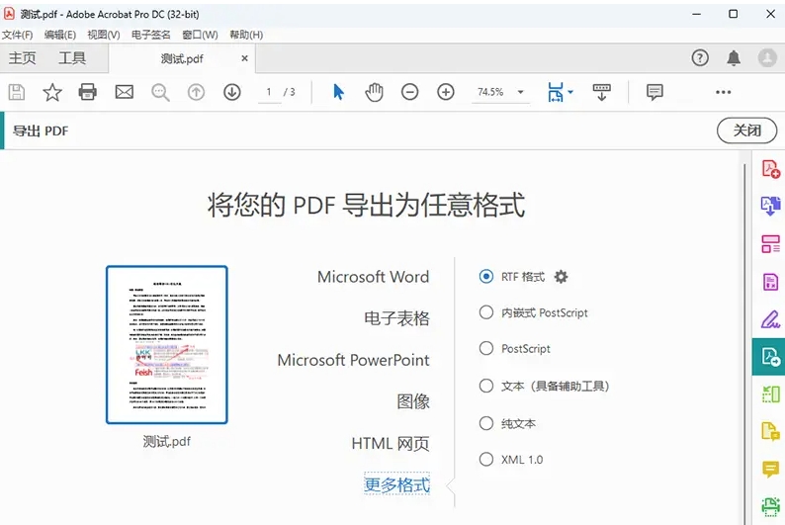This screenshot has width=785, height=525.
Task: Click the star bookmark icon
Action: click(52, 92)
